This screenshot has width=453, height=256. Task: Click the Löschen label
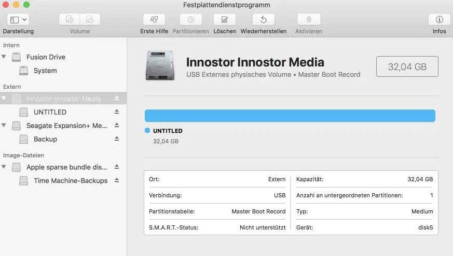pyautogui.click(x=225, y=31)
